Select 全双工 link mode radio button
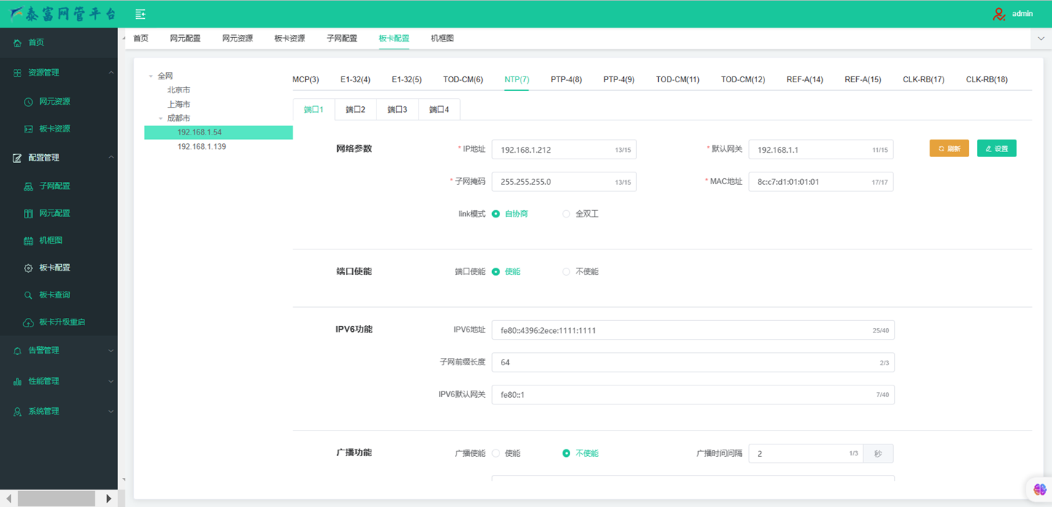 point(566,214)
